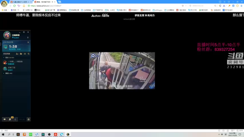
Task: Click the browser search box
Action: [x=202, y=6]
